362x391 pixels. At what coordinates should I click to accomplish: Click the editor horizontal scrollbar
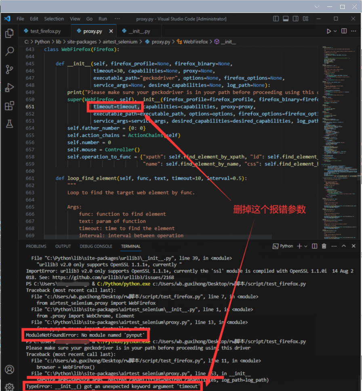click(x=158, y=236)
